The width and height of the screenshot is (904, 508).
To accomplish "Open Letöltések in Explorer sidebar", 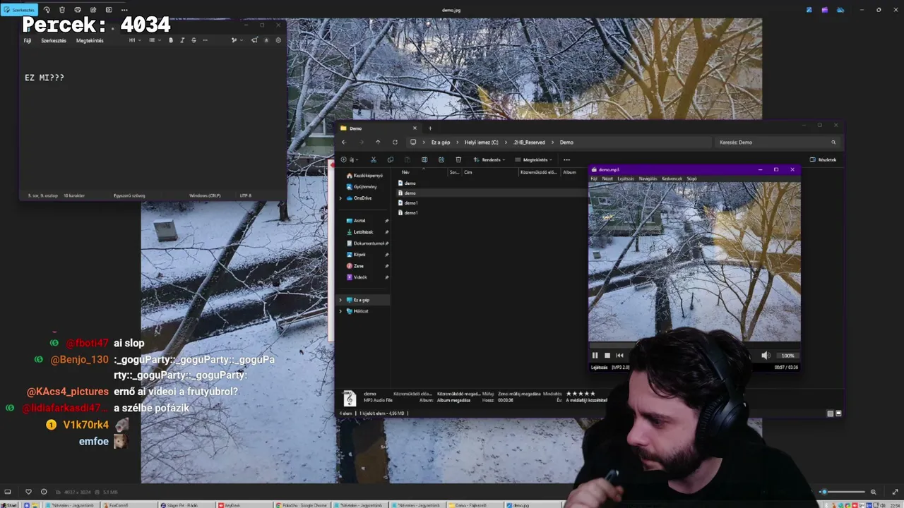I will click(359, 232).
